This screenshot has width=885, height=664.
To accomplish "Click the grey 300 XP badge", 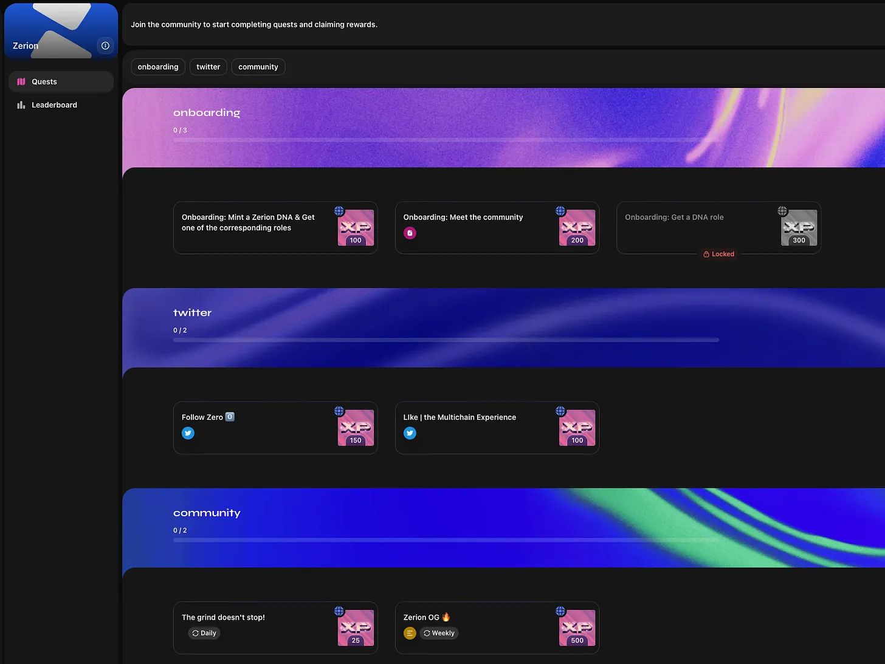I will pos(799,228).
